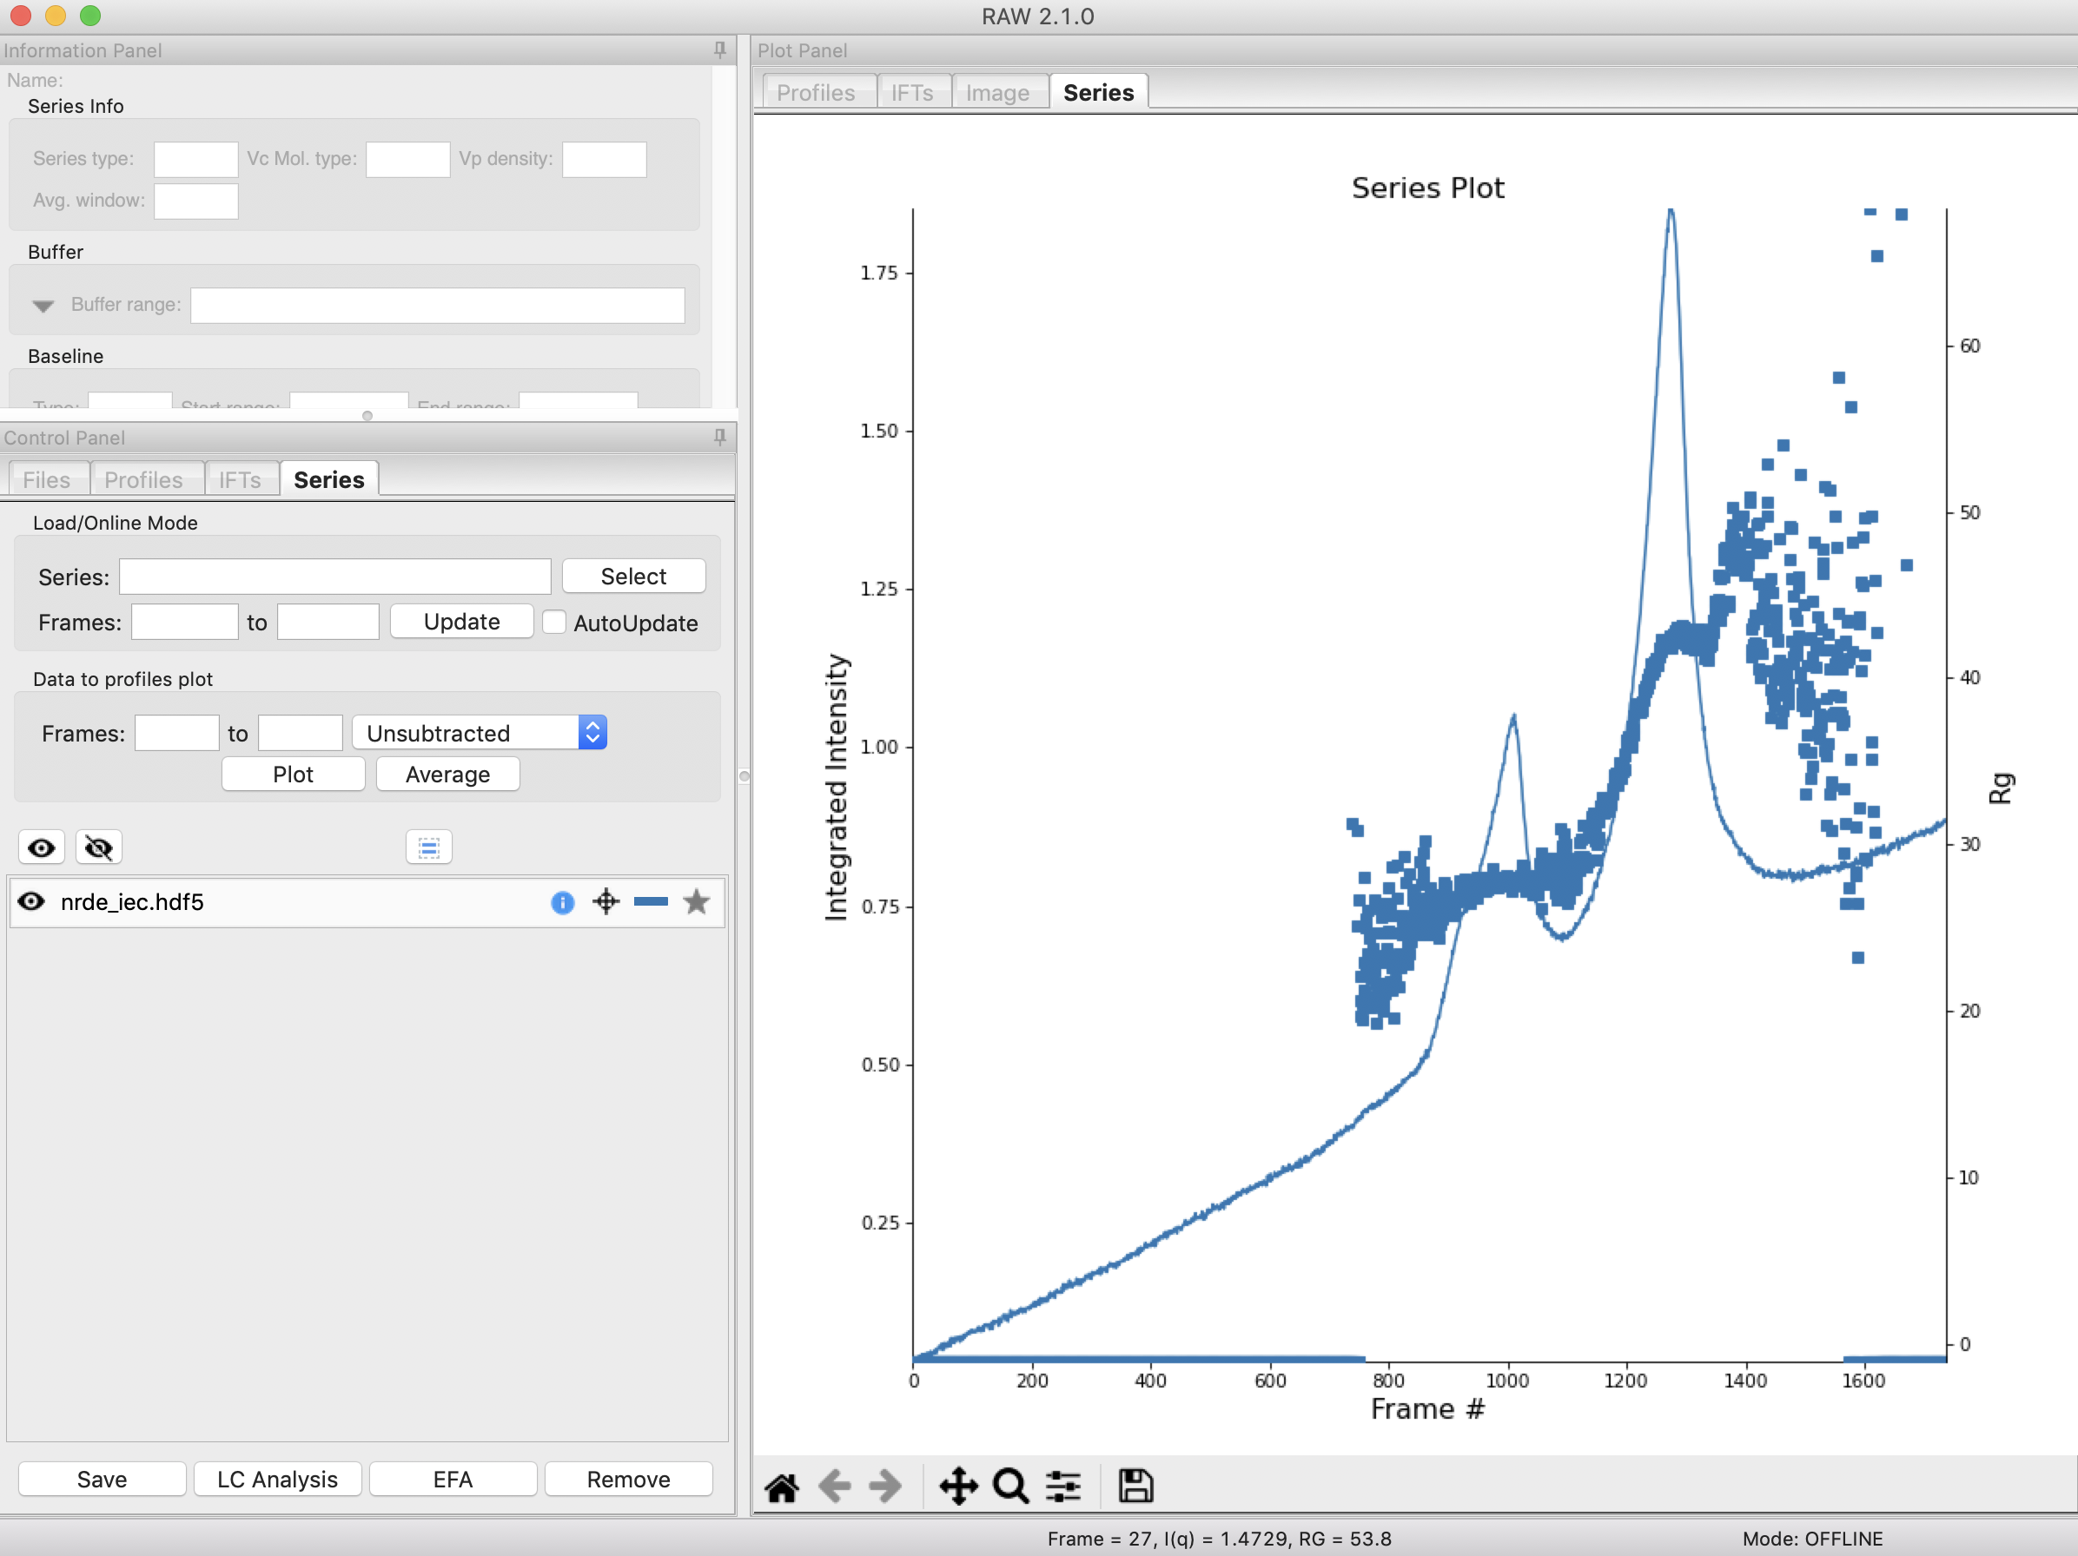Click the Average button
Screen dimensions: 2078x1556
click(x=447, y=774)
